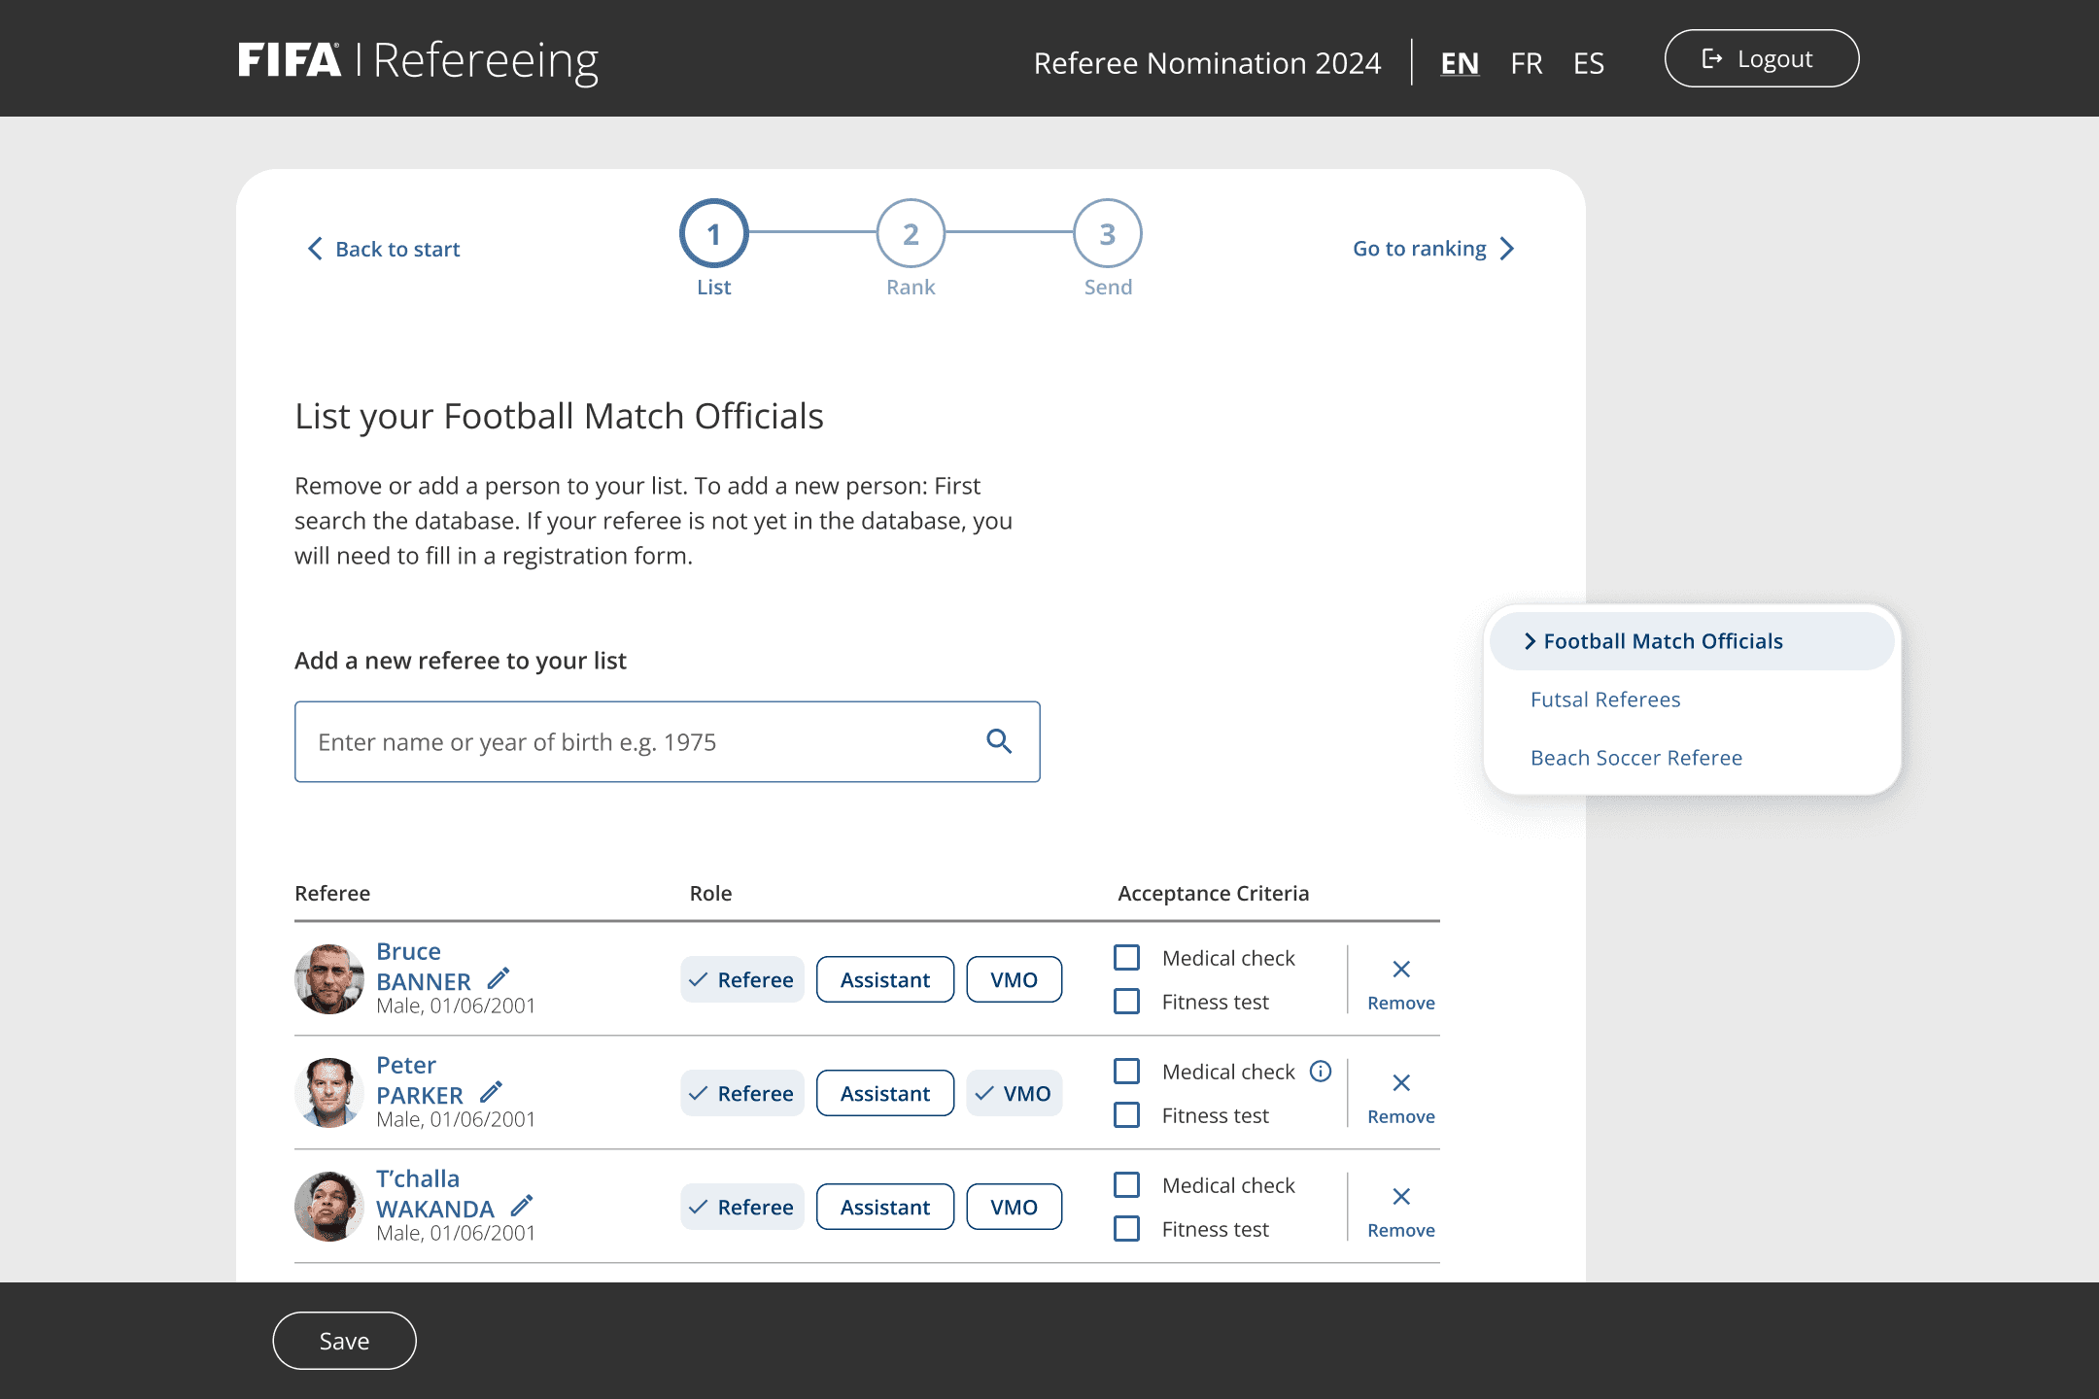Toggle Referee role for Bruce BANNER
The image size is (2099, 1399).
[742, 979]
